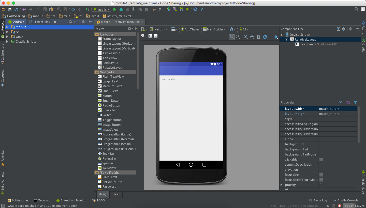Click the Zoom to Fit icon
Screen dimensions: 366x208
pos(231,37)
